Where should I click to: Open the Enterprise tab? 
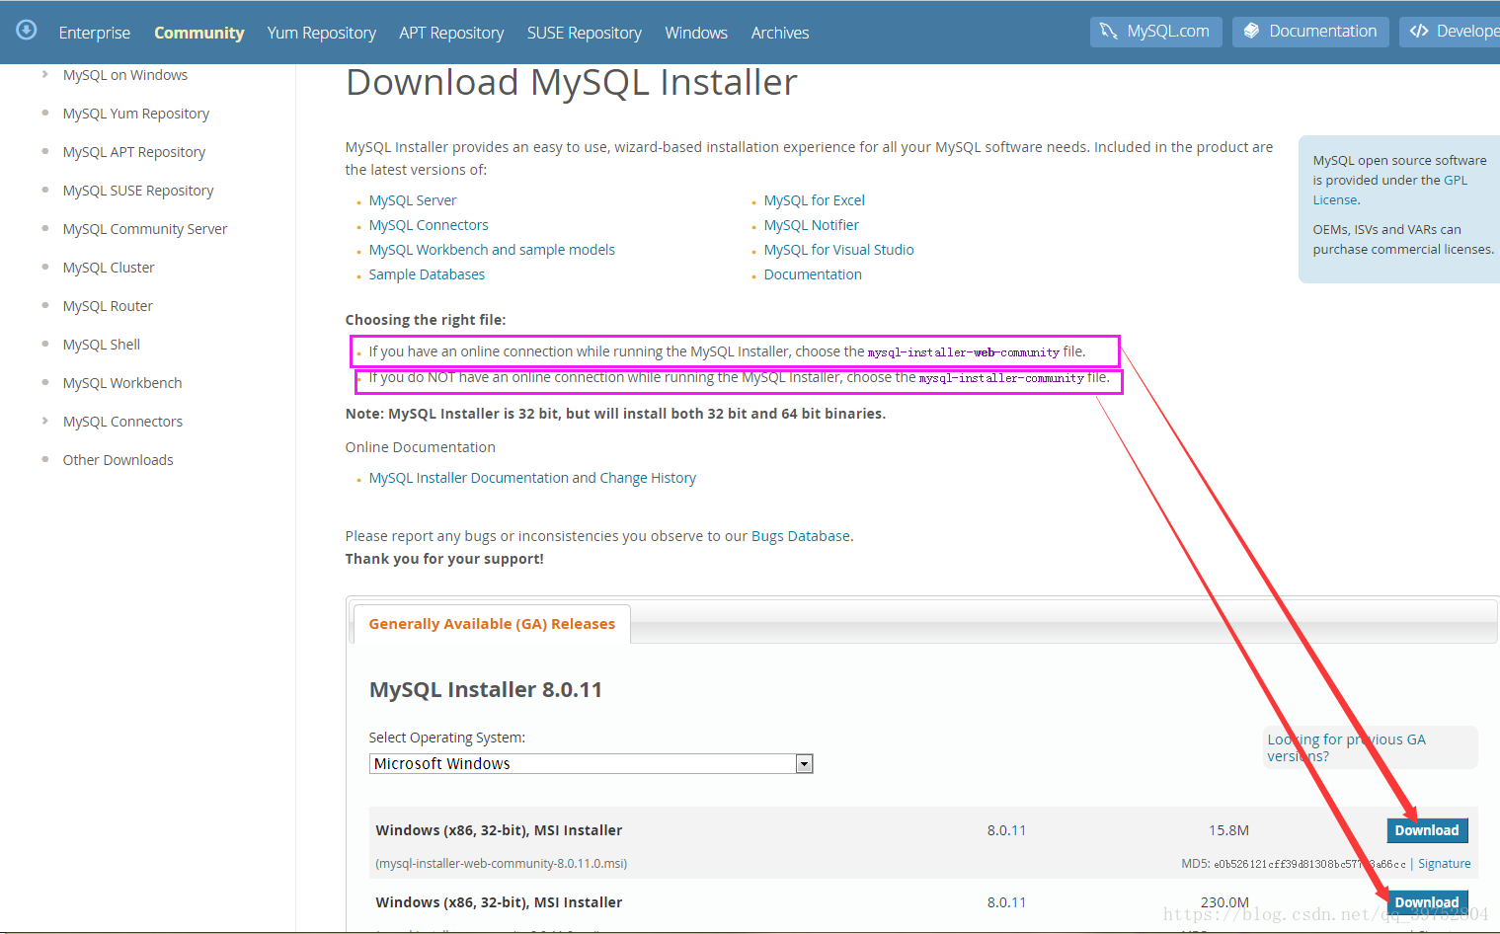(x=94, y=33)
